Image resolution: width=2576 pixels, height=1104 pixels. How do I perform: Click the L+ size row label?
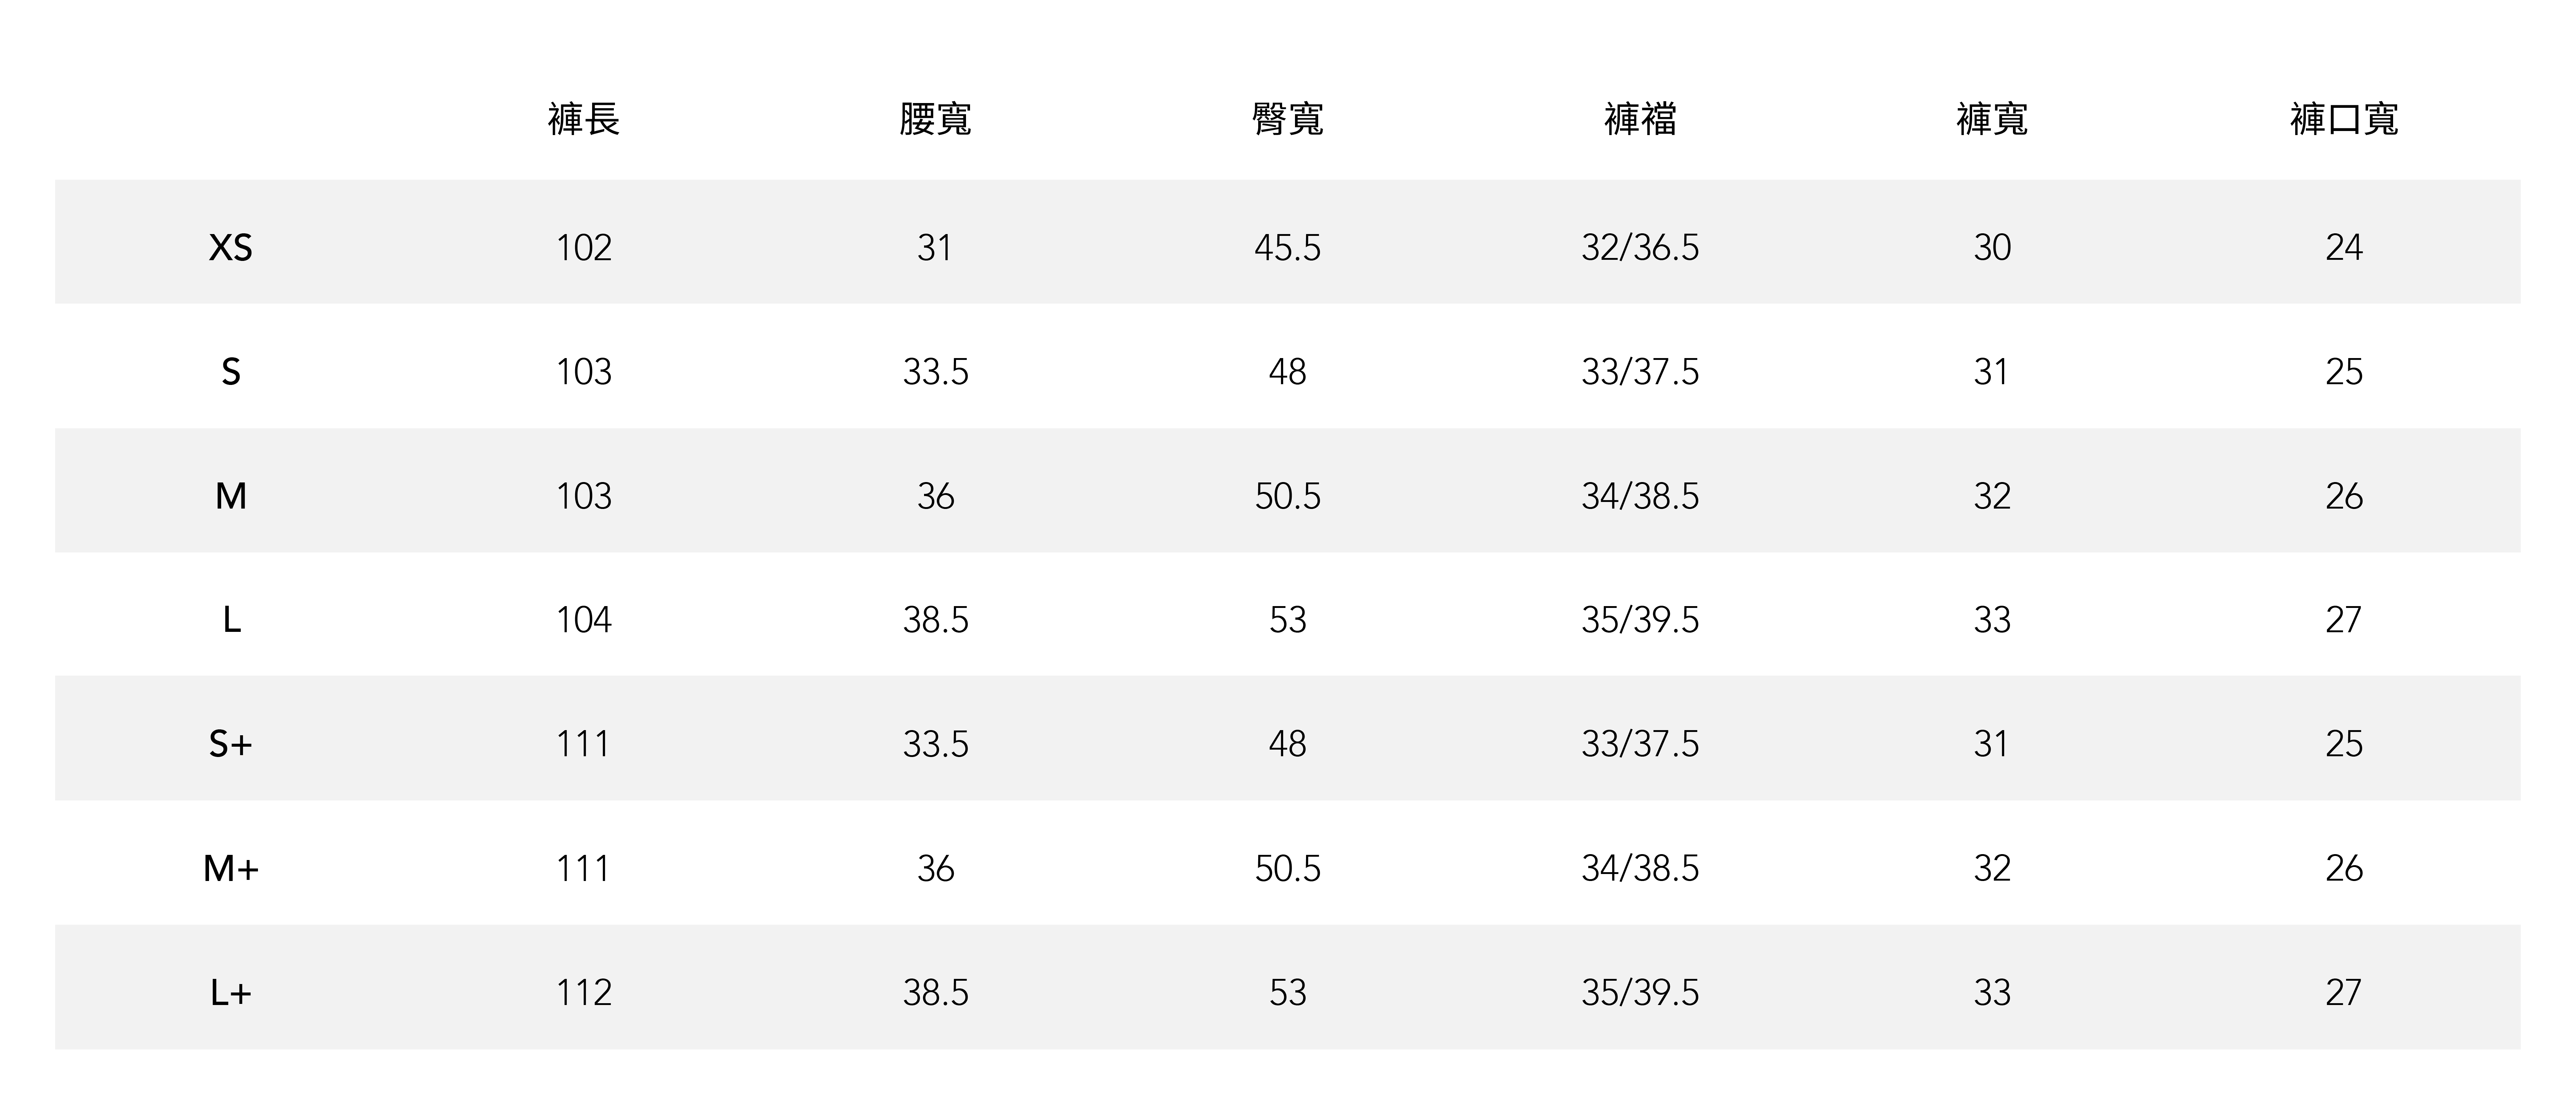231,992
